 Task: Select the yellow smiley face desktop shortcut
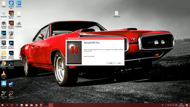(x=4, y=55)
